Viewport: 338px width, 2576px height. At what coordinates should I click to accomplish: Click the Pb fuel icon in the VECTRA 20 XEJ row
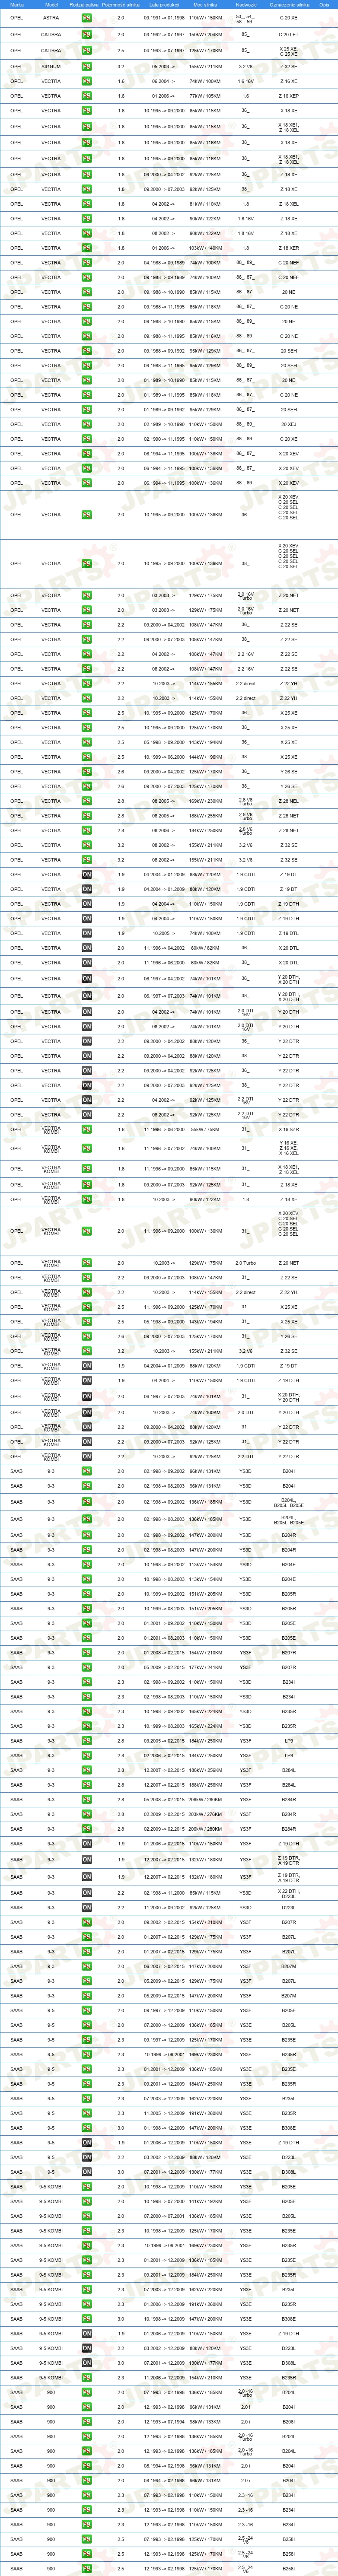pyautogui.click(x=87, y=424)
